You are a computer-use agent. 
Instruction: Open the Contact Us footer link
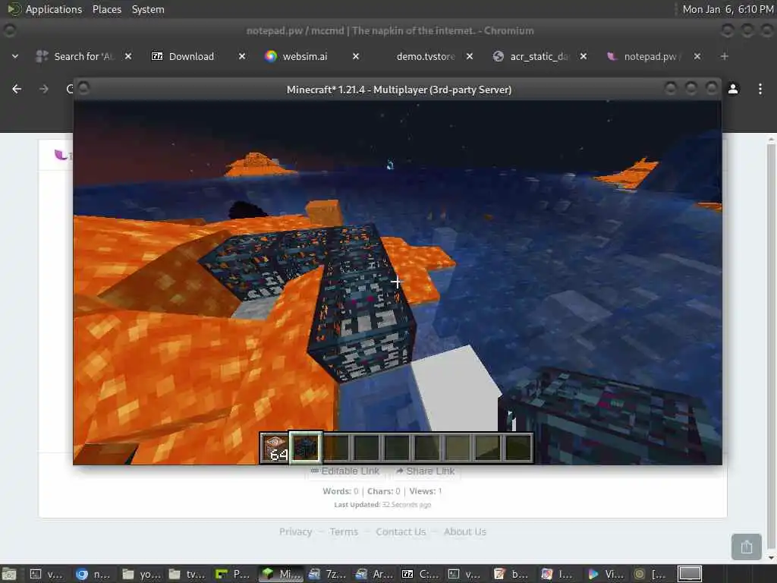point(401,532)
